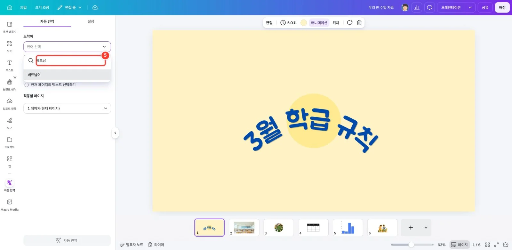512x250 pixels.
Task: Open the 프레젠테이션 options arrow
Action: click(470, 7)
